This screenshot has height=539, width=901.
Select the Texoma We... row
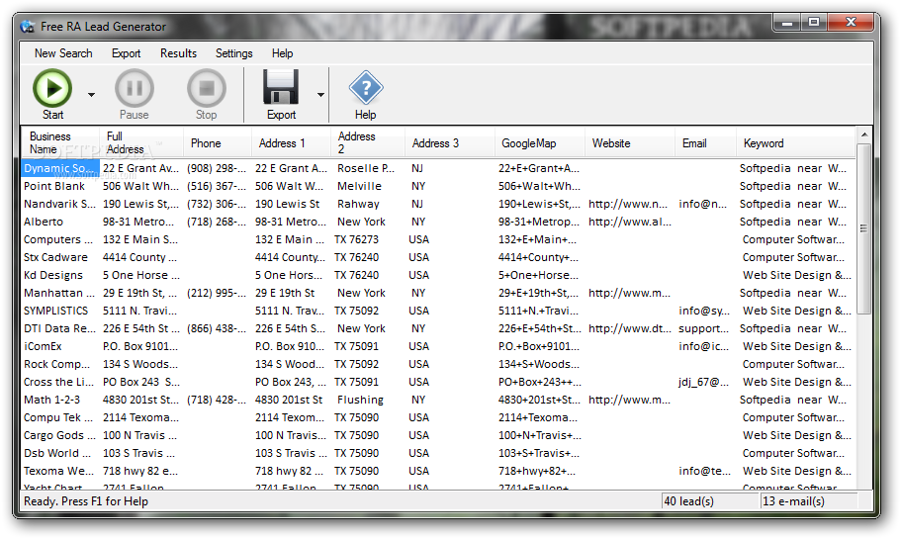[438, 471]
